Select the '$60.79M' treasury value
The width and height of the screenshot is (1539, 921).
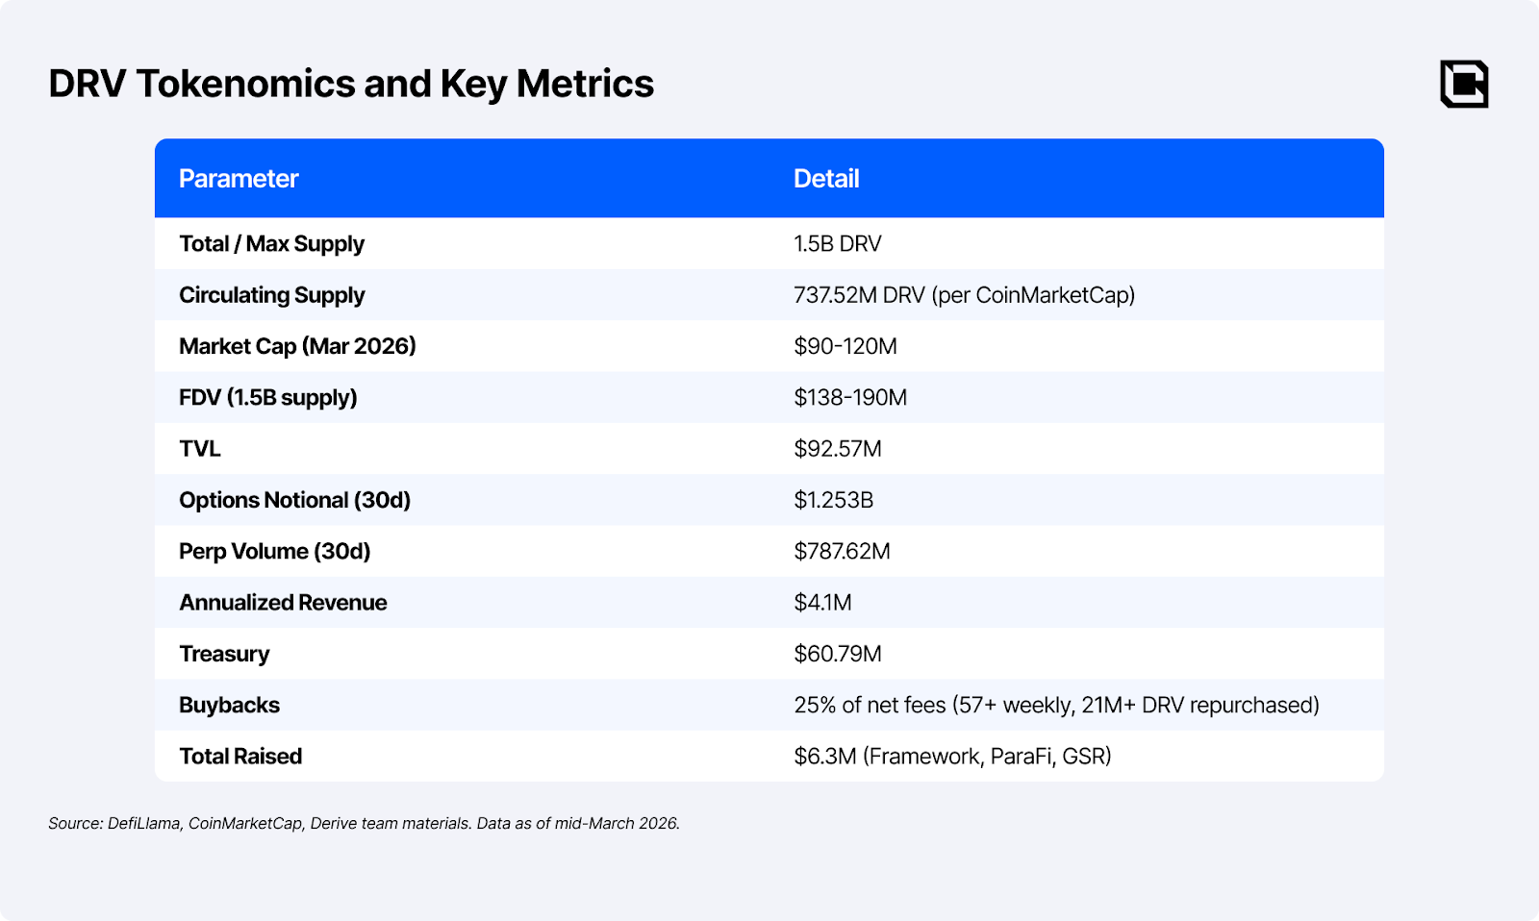837,654
